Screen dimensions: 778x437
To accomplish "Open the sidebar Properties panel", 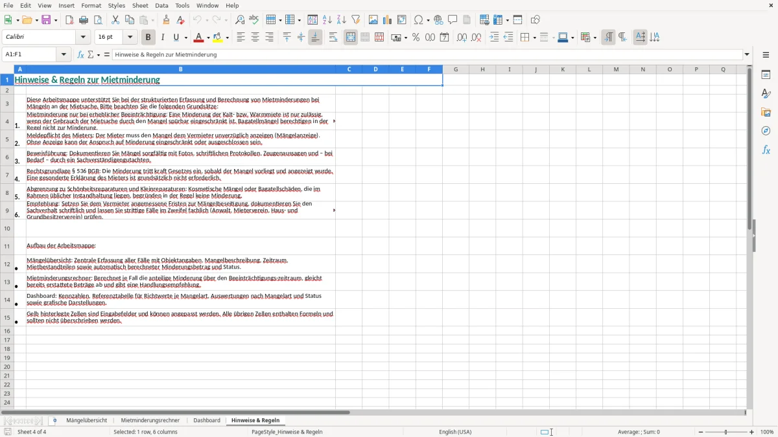I will pos(766,74).
